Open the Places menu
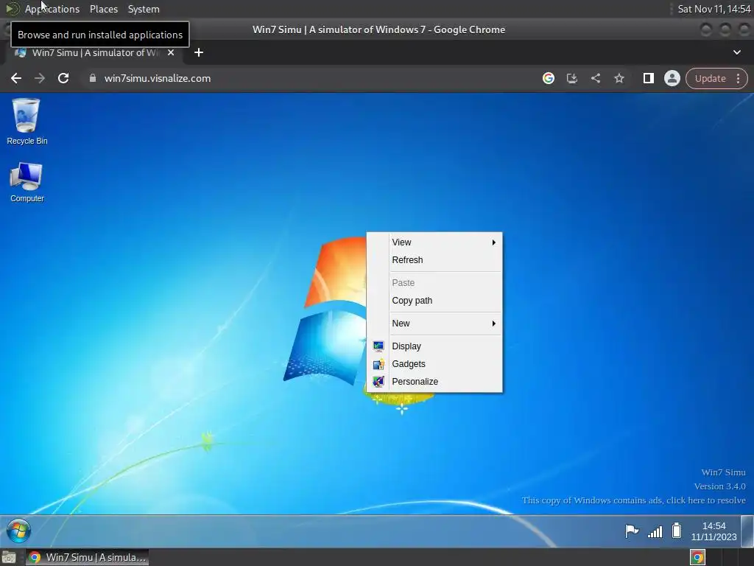754x566 pixels. tap(104, 9)
